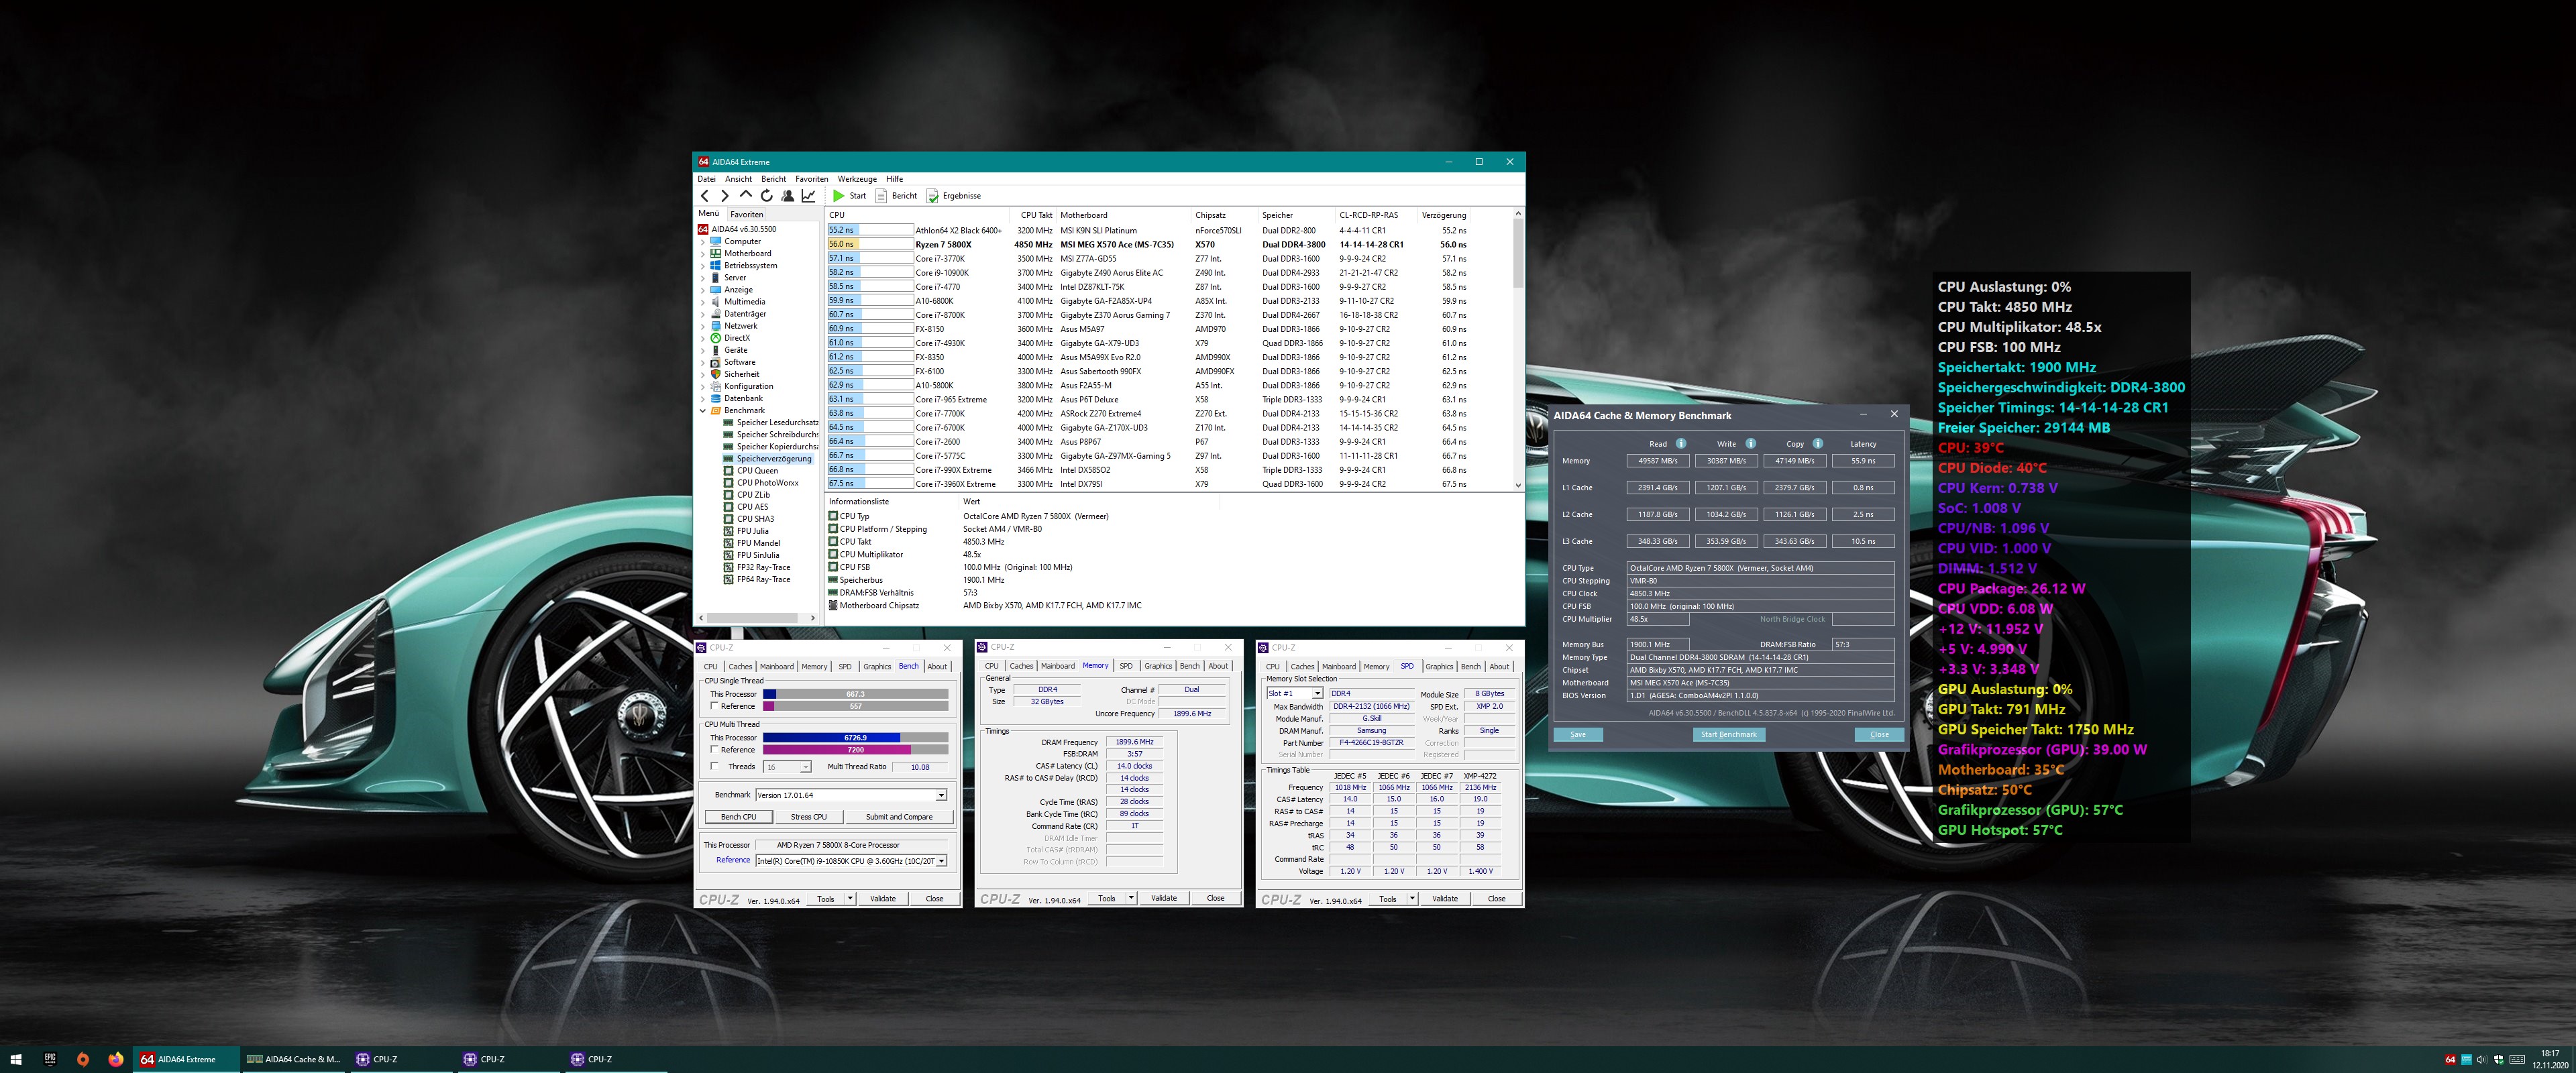Click the AIDA64 up-level arrow icon
The width and height of the screenshot is (2576, 1073).
[x=745, y=196]
